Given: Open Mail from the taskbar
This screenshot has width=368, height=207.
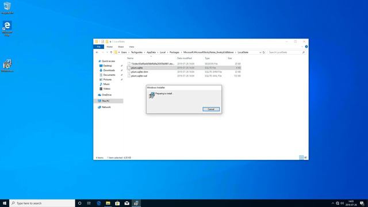Looking at the screenshot, I should click(x=126, y=203).
